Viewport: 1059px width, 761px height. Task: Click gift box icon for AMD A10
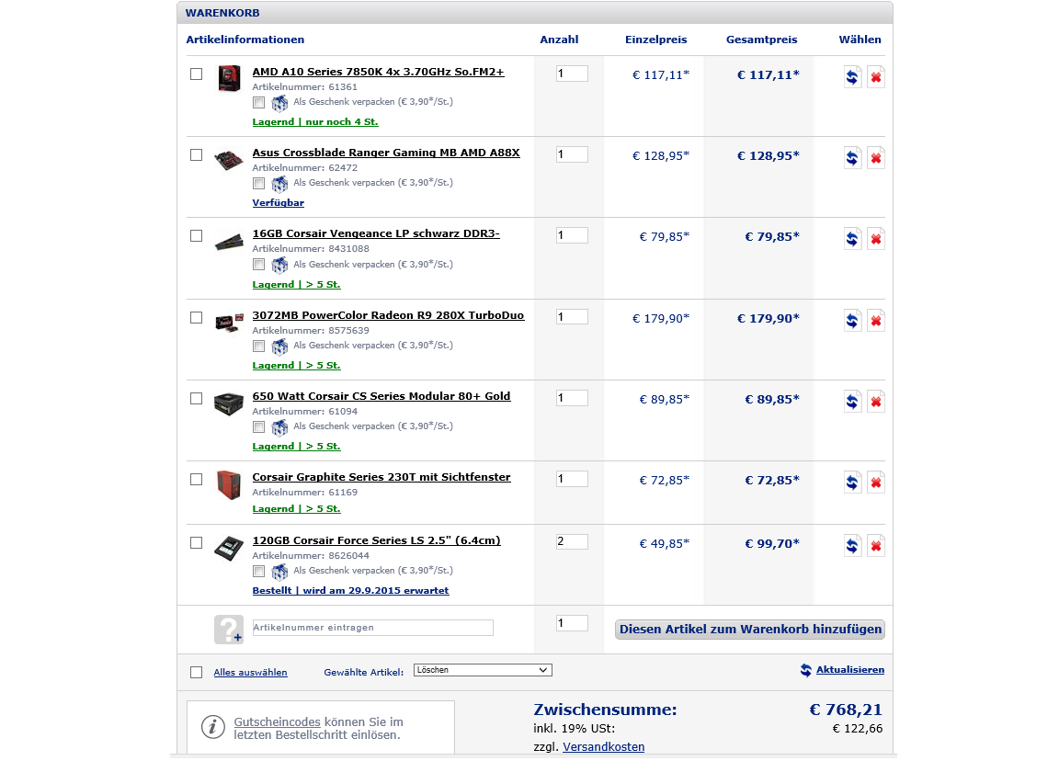[x=279, y=103]
